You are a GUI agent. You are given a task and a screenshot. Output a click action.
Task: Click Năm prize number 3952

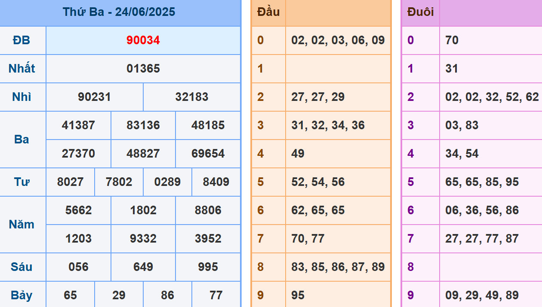[208, 239]
